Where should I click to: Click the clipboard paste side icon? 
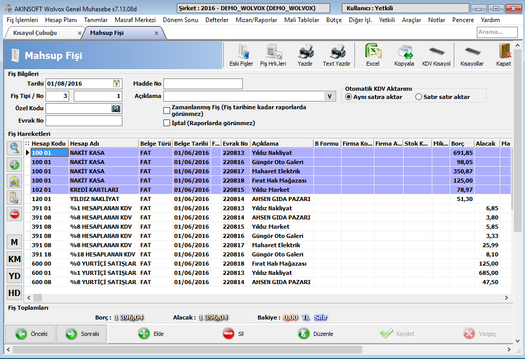14,198
